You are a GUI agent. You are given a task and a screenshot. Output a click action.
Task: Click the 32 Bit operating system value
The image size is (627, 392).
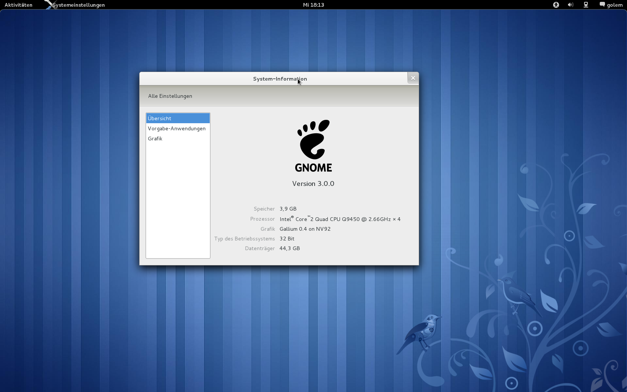[x=287, y=239]
